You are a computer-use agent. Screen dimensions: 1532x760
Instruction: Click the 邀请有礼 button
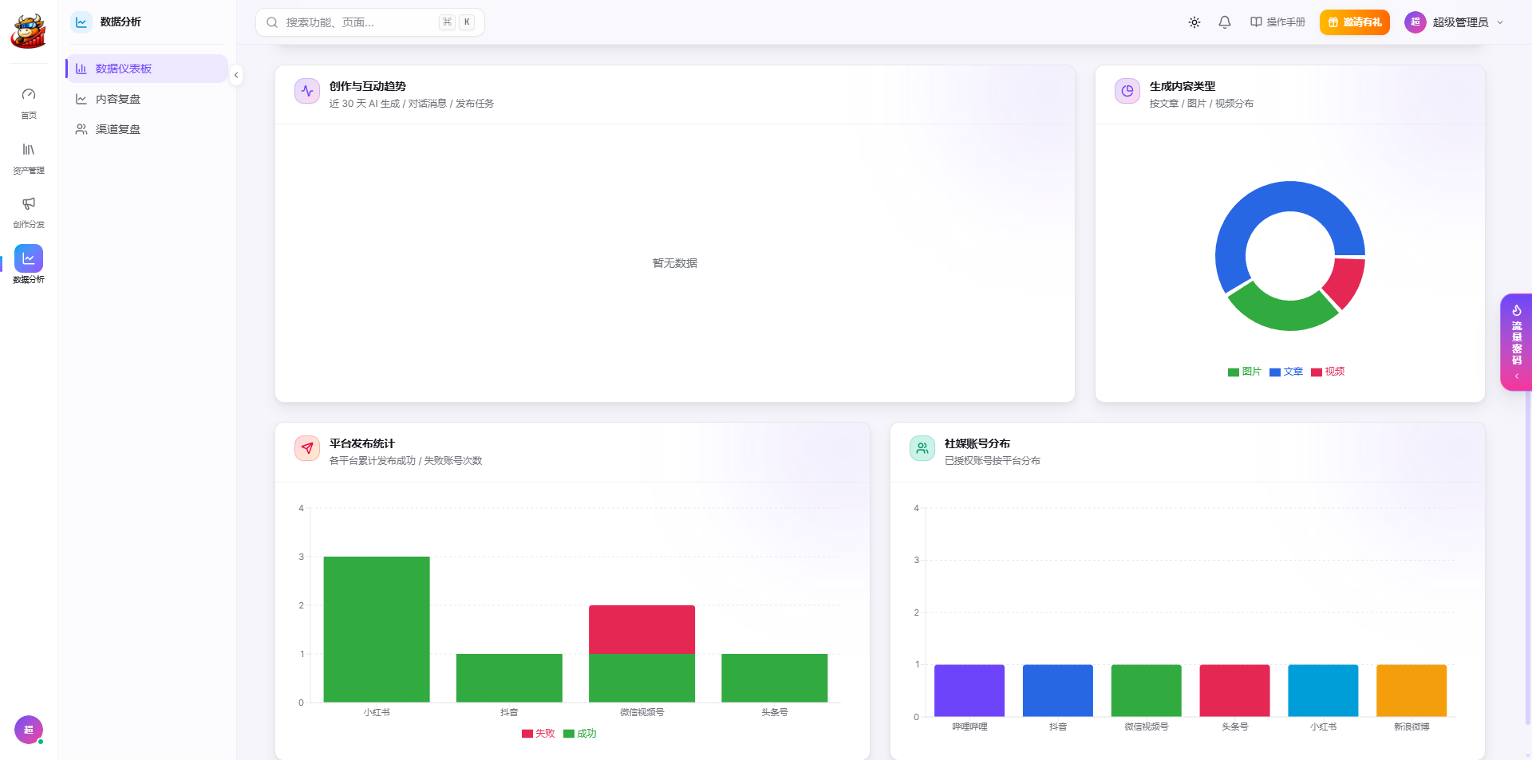pos(1354,22)
